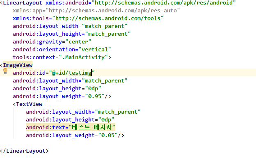The image size is (256, 167).
Task: Select the xmlns:tools attribute line
Action: click(88, 18)
